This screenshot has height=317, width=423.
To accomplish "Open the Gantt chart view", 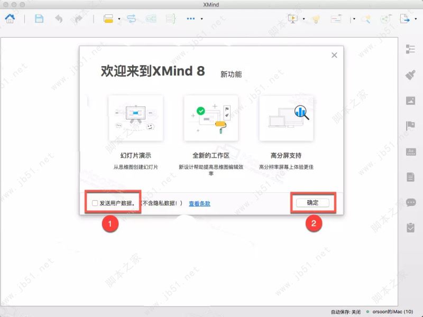I will (336, 18).
